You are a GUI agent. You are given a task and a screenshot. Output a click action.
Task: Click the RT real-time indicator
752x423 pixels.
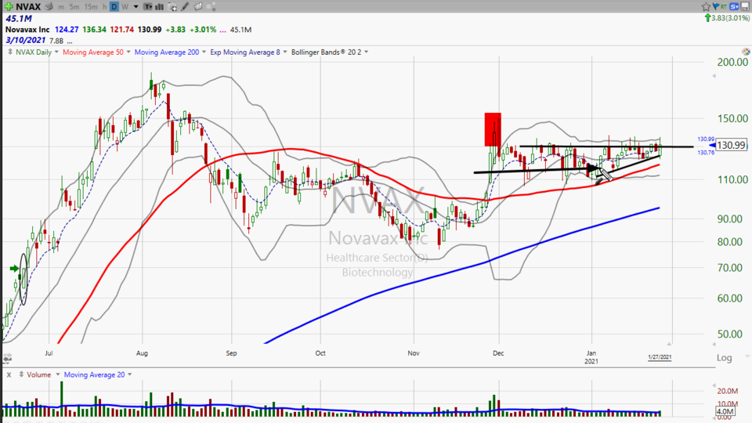[x=723, y=7]
